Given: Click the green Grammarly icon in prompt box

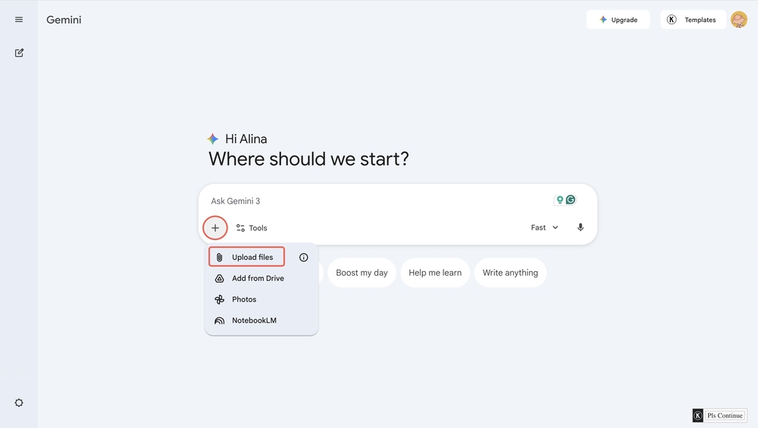Looking at the screenshot, I should click(571, 200).
